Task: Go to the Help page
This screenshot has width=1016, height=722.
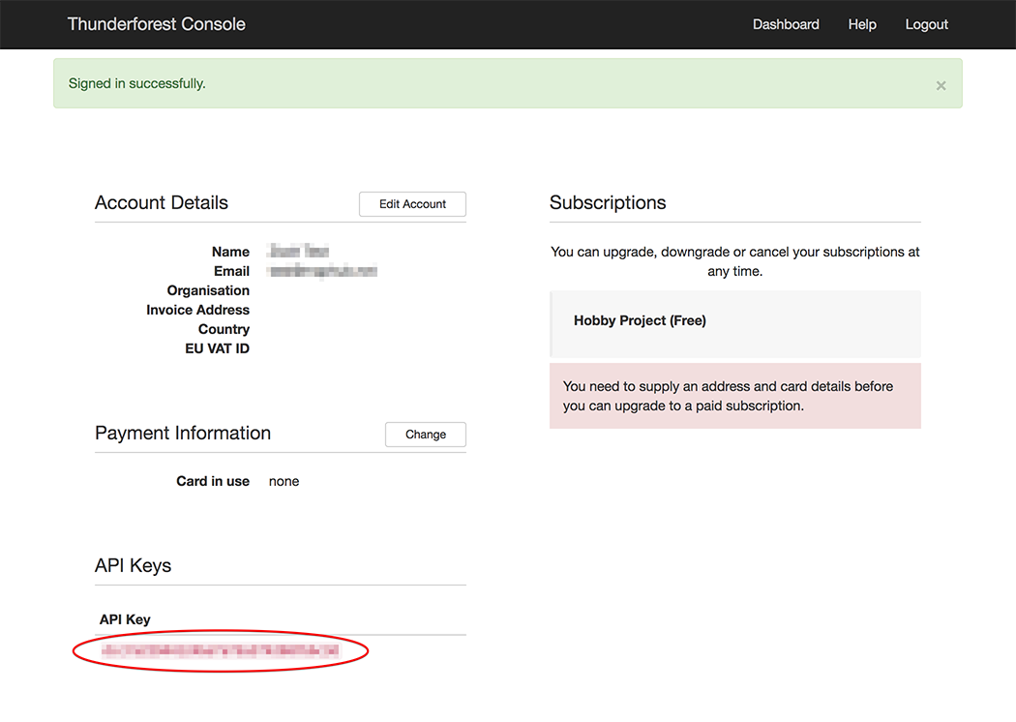Action: point(862,24)
